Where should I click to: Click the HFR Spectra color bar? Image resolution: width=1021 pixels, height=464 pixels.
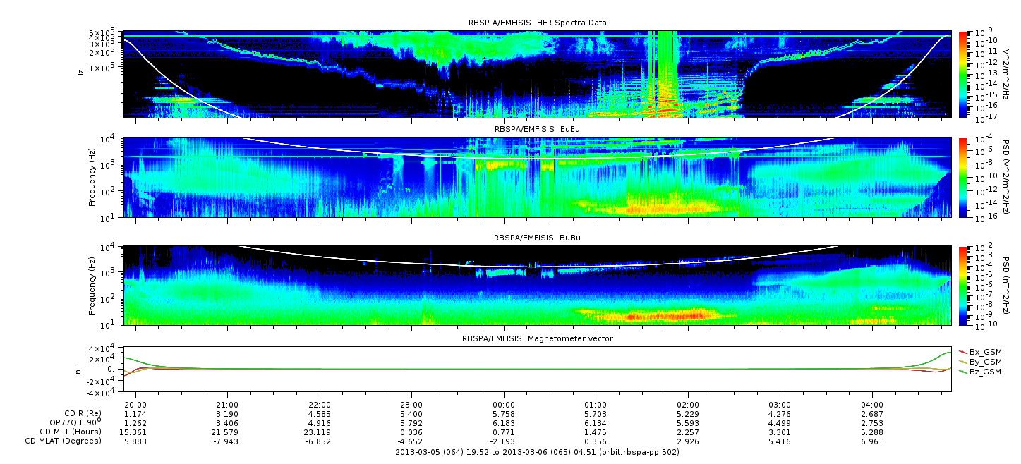(963, 73)
